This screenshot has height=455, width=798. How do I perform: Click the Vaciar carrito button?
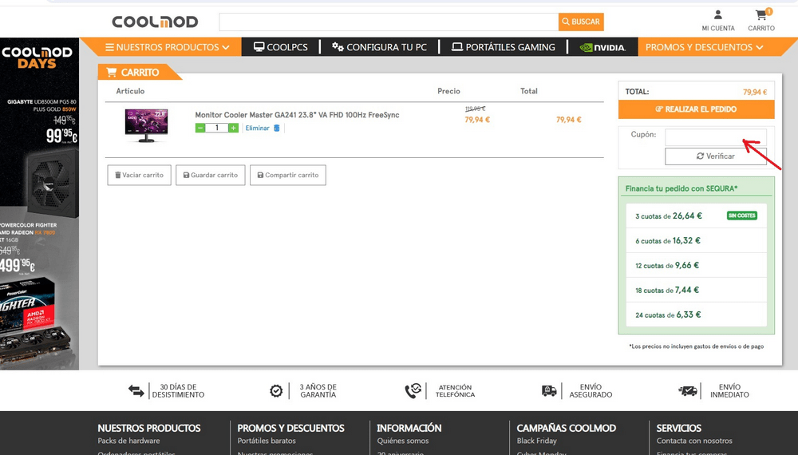tap(139, 175)
